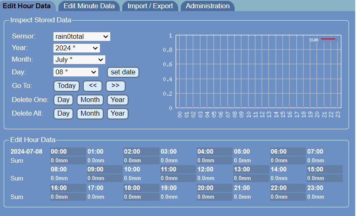Image resolution: width=356 pixels, height=216 pixels.
Task: Click Month in the Delete All row
Action: point(90,114)
